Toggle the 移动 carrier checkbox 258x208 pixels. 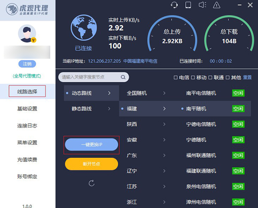point(193,78)
